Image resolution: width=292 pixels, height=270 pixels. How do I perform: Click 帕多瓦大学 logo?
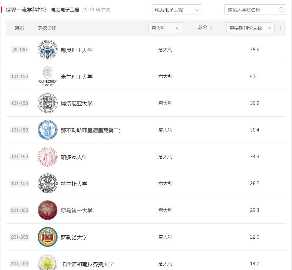[x=48, y=157]
